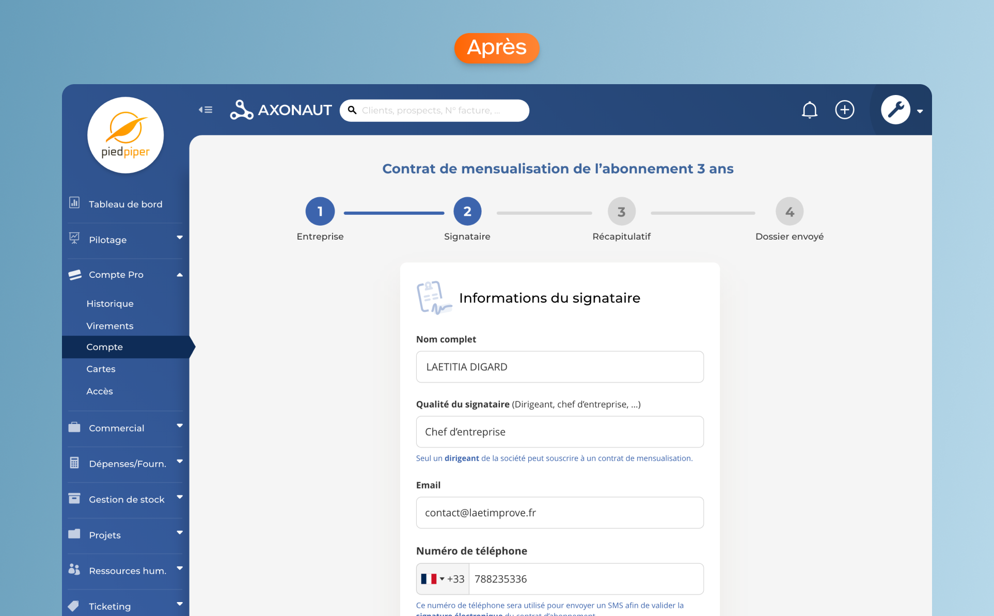The width and height of the screenshot is (994, 616).
Task: Open the Virements submenu item
Action: point(110,326)
